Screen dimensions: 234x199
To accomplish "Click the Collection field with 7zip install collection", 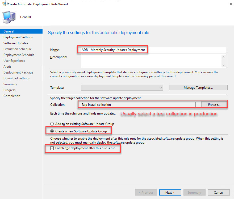I will point(138,105).
